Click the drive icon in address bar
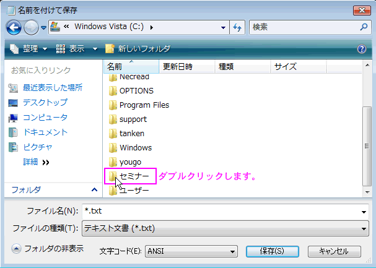 55,27
